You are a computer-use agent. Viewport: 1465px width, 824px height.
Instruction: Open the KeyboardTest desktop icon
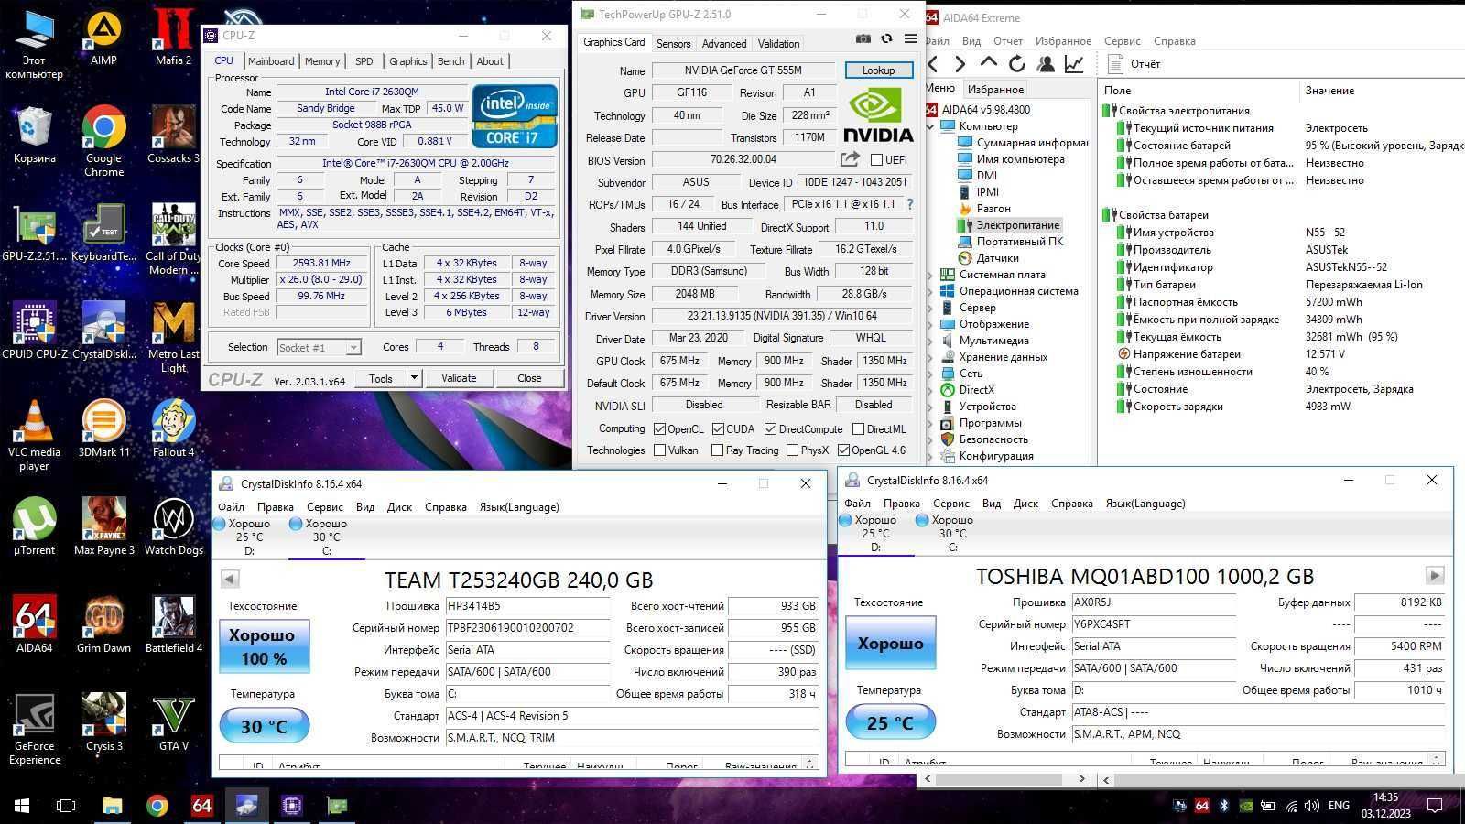click(103, 233)
